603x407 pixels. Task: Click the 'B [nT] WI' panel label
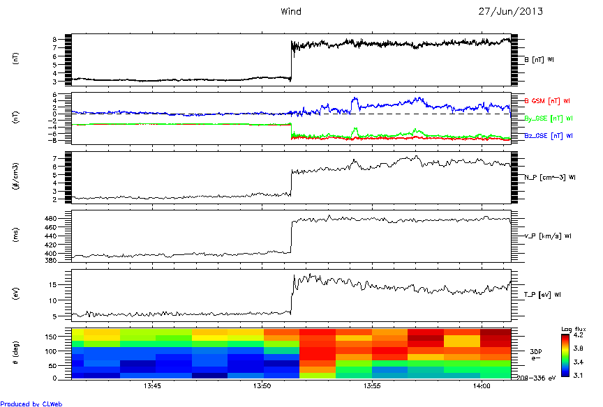point(539,59)
